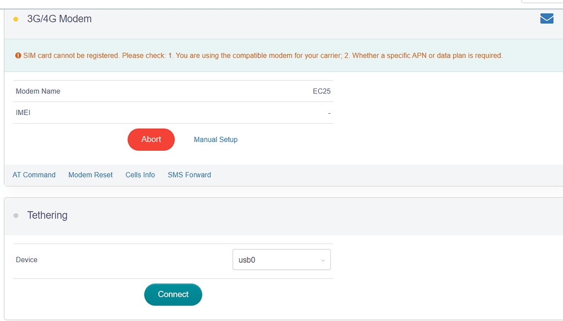
Task: Open the usb0 Device dropdown
Action: point(281,260)
